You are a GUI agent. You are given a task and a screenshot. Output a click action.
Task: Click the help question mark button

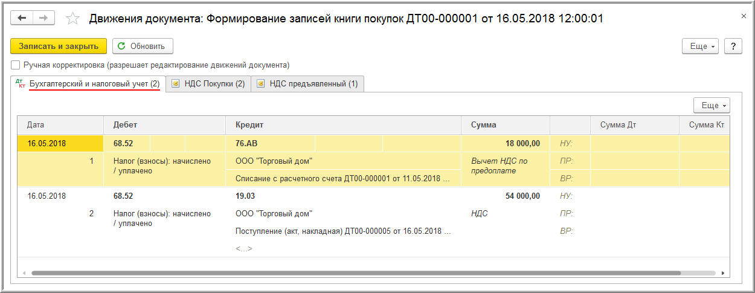(x=733, y=47)
